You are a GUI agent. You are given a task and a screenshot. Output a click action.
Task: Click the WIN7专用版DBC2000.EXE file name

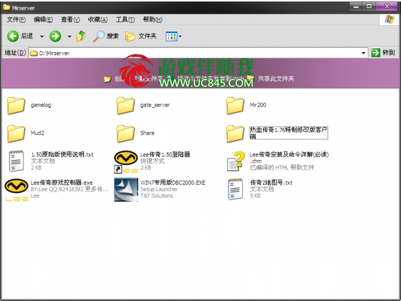[173, 182]
